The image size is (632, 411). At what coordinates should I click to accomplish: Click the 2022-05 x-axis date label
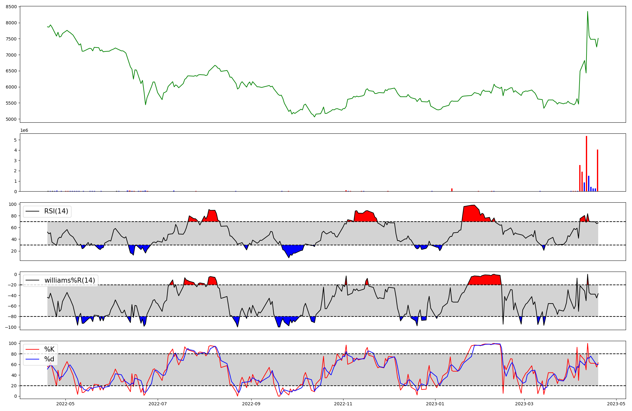point(65,404)
